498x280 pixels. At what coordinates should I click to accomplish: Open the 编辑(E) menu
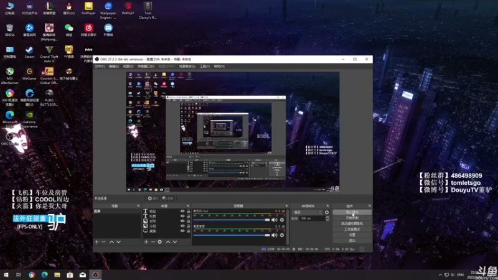(x=114, y=67)
